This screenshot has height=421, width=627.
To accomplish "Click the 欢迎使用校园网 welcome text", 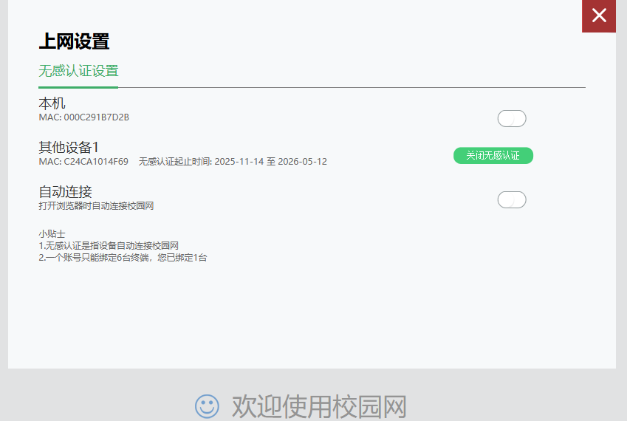I will (x=319, y=406).
